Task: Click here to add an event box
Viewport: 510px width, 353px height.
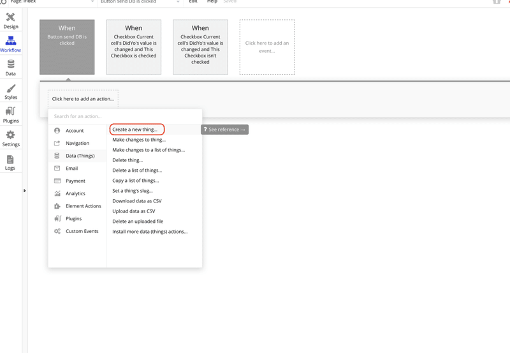Action: point(267,47)
